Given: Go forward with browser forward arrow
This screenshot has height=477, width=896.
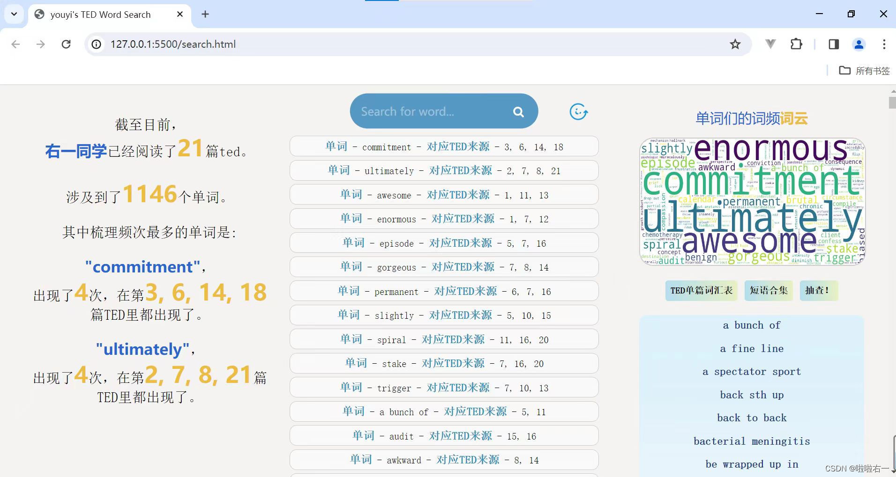Looking at the screenshot, I should [x=41, y=44].
